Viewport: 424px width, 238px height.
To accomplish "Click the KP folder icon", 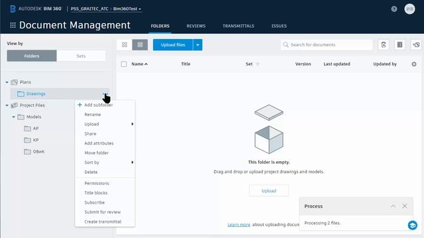I will coord(27,140).
